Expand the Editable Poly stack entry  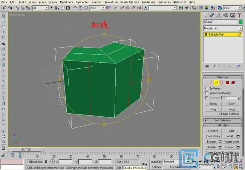point(206,34)
